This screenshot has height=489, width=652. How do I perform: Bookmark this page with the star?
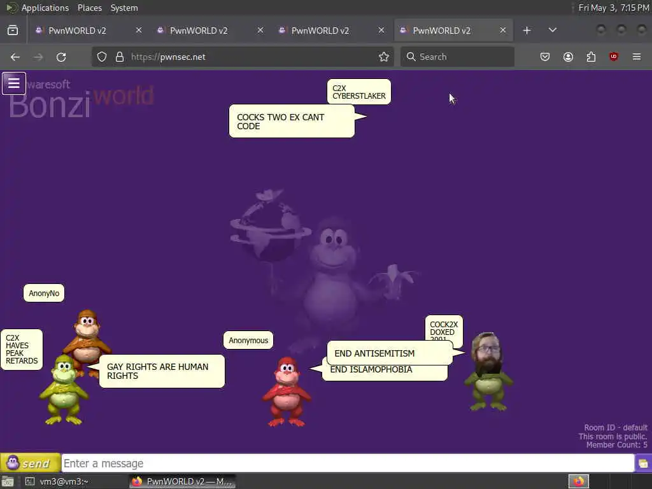[384, 57]
